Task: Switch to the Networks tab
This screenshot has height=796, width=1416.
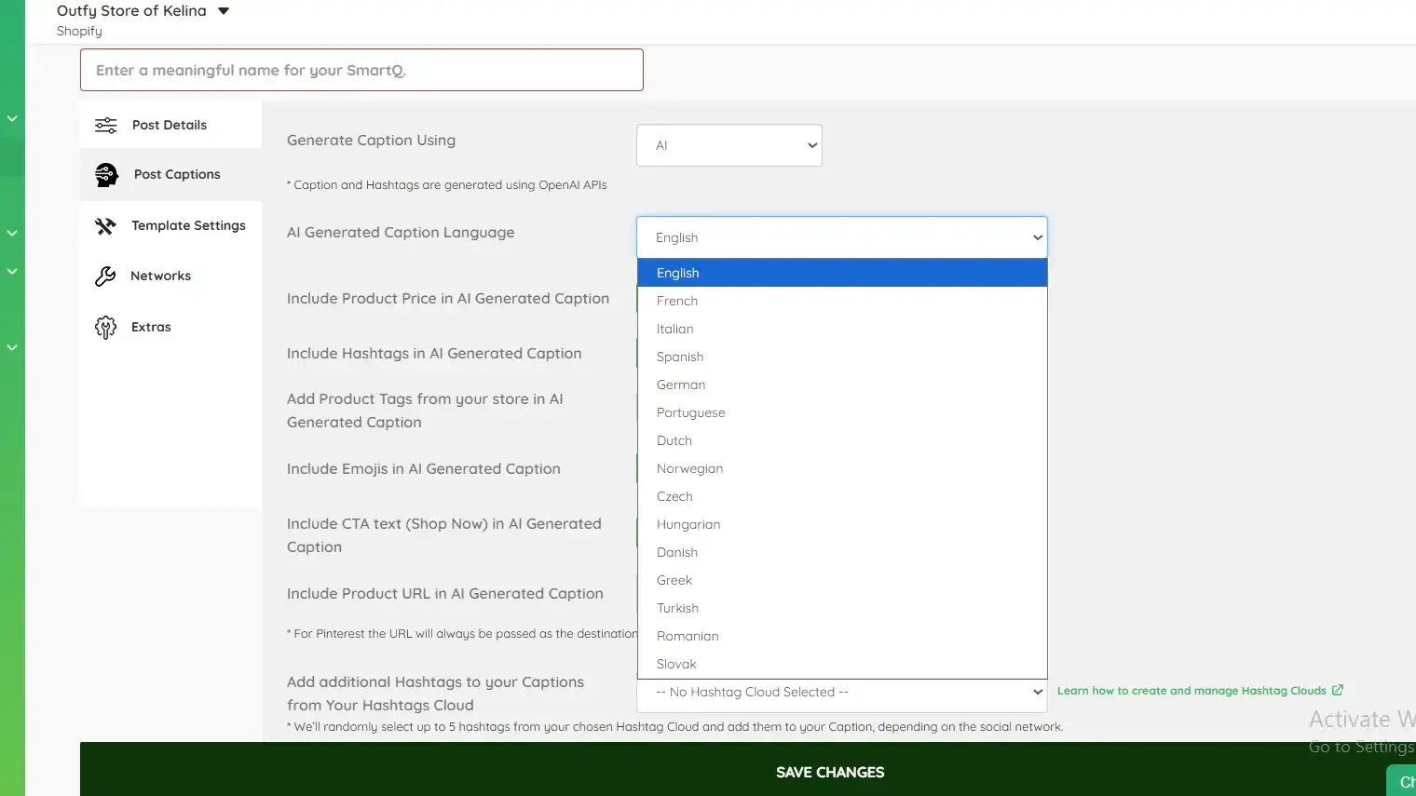Action: point(170,276)
